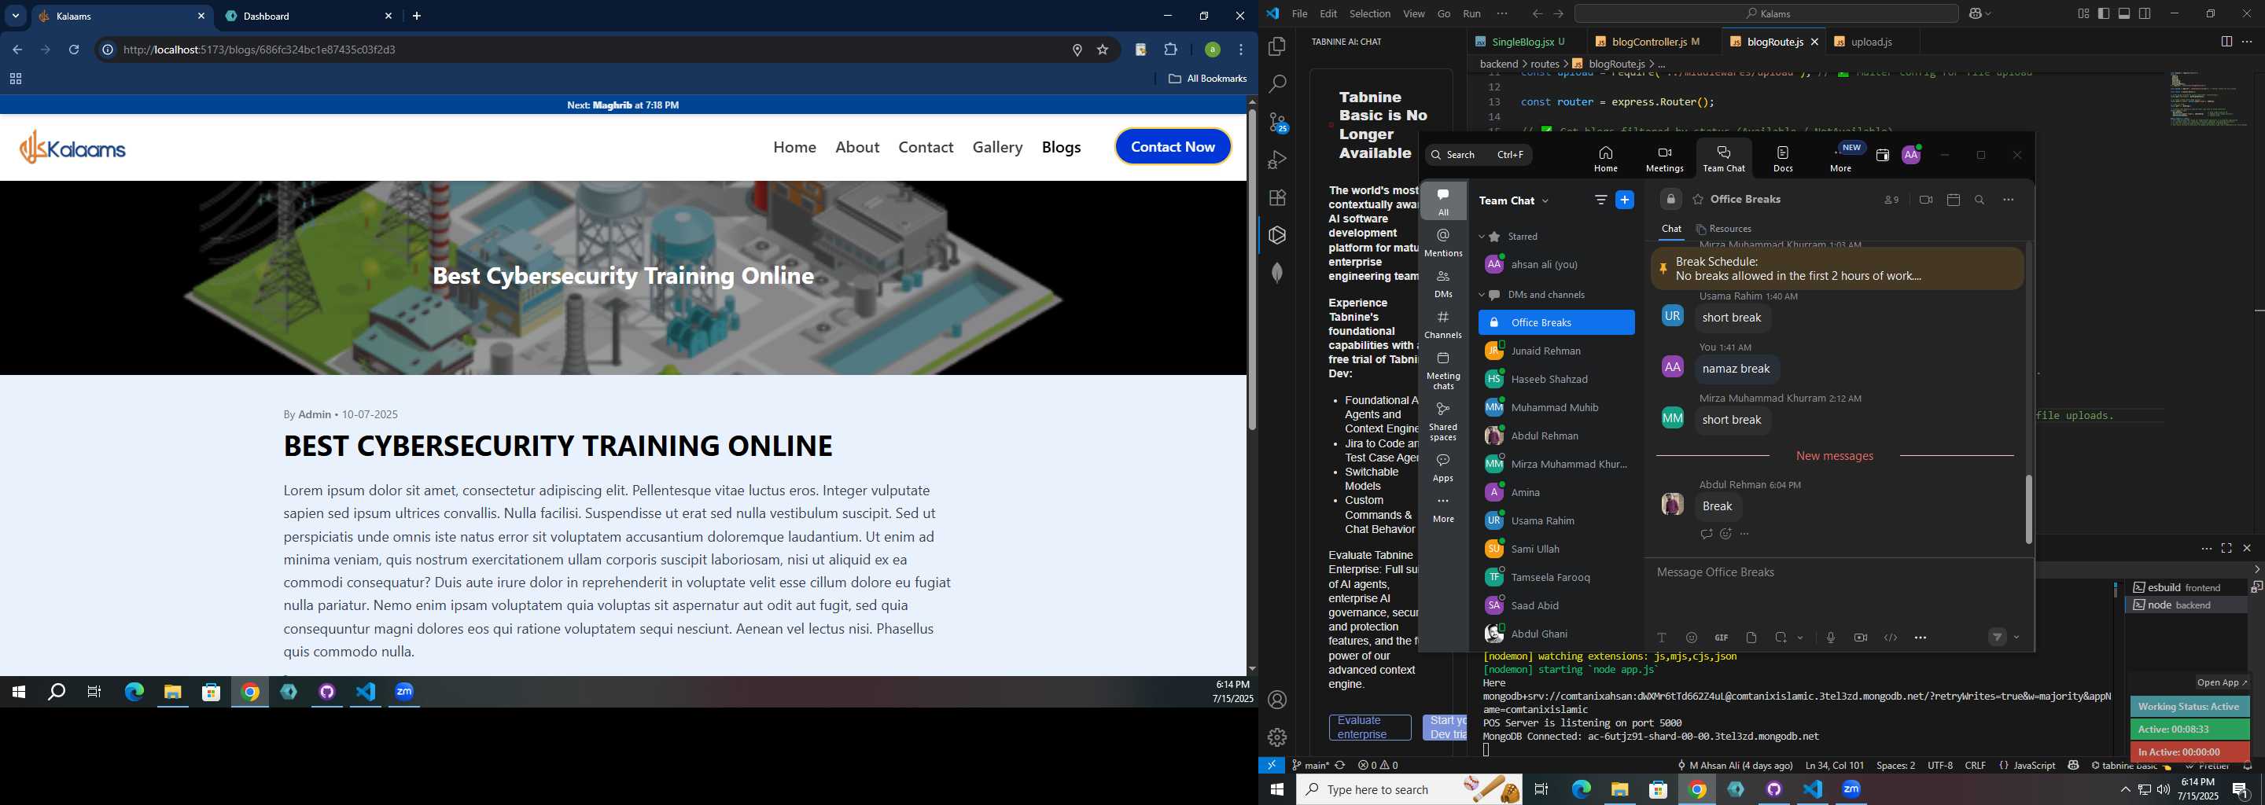Screen dimensions: 2265x805
Task: Open the Extensions view in VS Code
Action: 1276,198
